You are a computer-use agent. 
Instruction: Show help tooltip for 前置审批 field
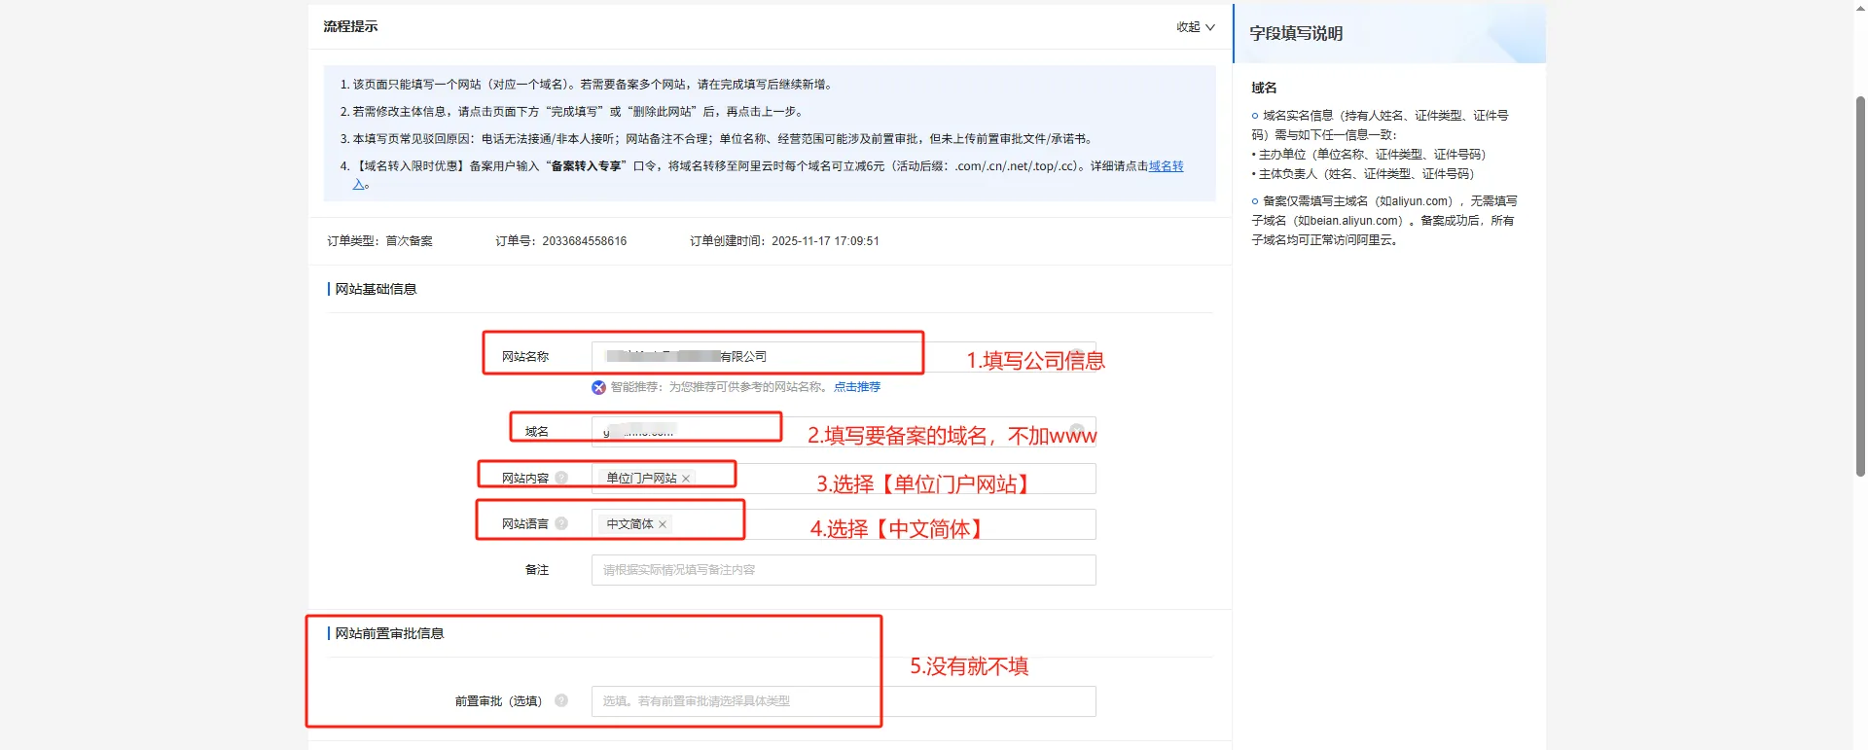561,700
